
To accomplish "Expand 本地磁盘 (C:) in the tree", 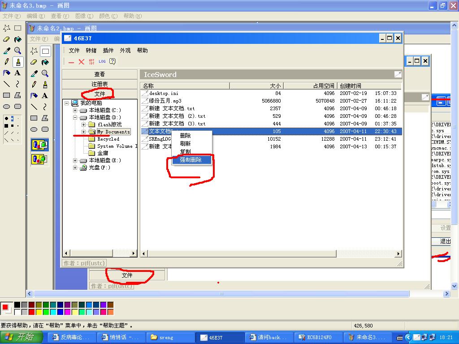I will 75,110.
